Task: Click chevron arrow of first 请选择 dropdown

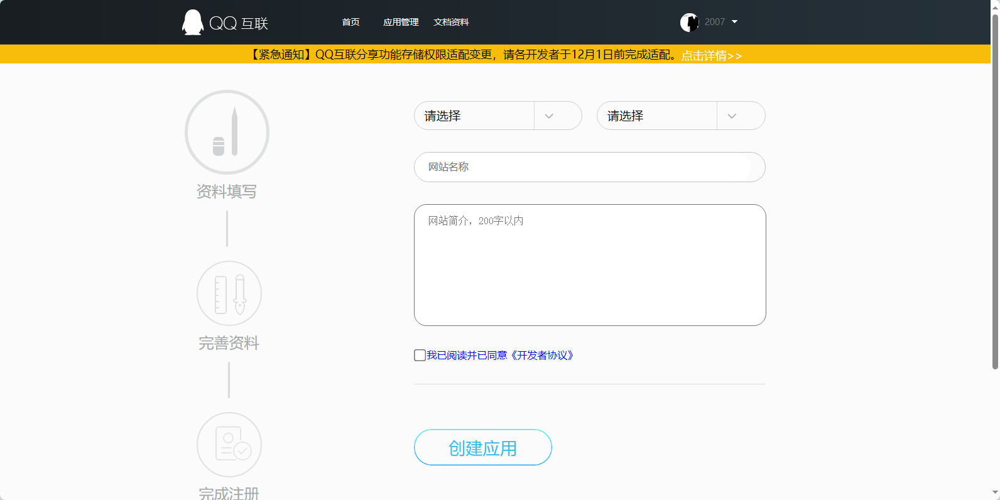Action: point(549,116)
